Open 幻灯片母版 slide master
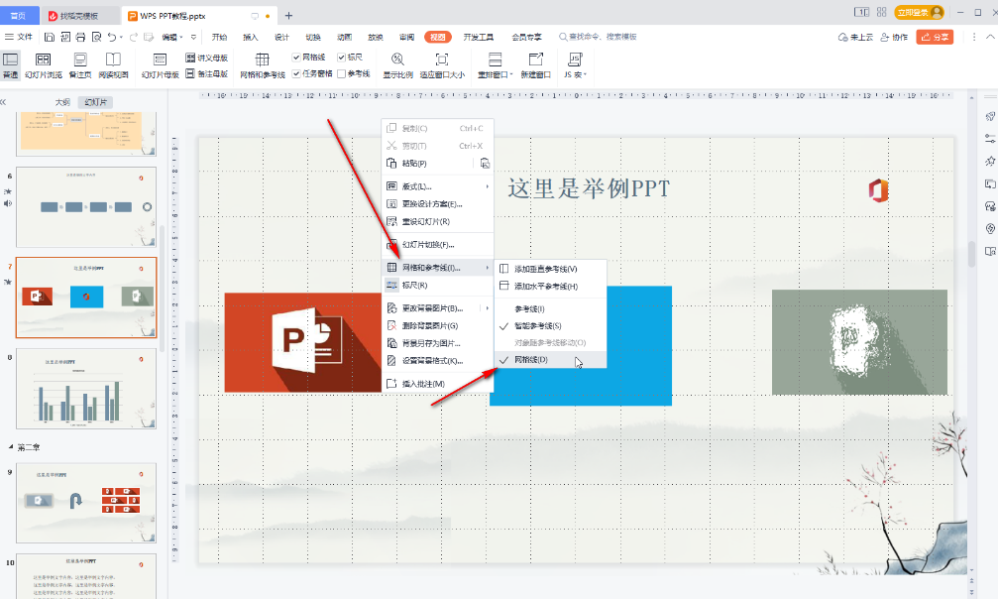Screen dimensions: 998x599 pyautogui.click(x=160, y=65)
